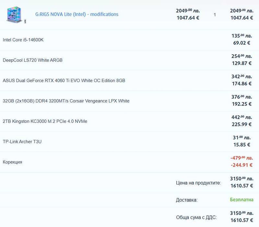Image resolution: width=259 pixels, height=227 pixels.
Task: Click the 254.00 лв. DeepCool cooler price
Action: pos(241,56)
